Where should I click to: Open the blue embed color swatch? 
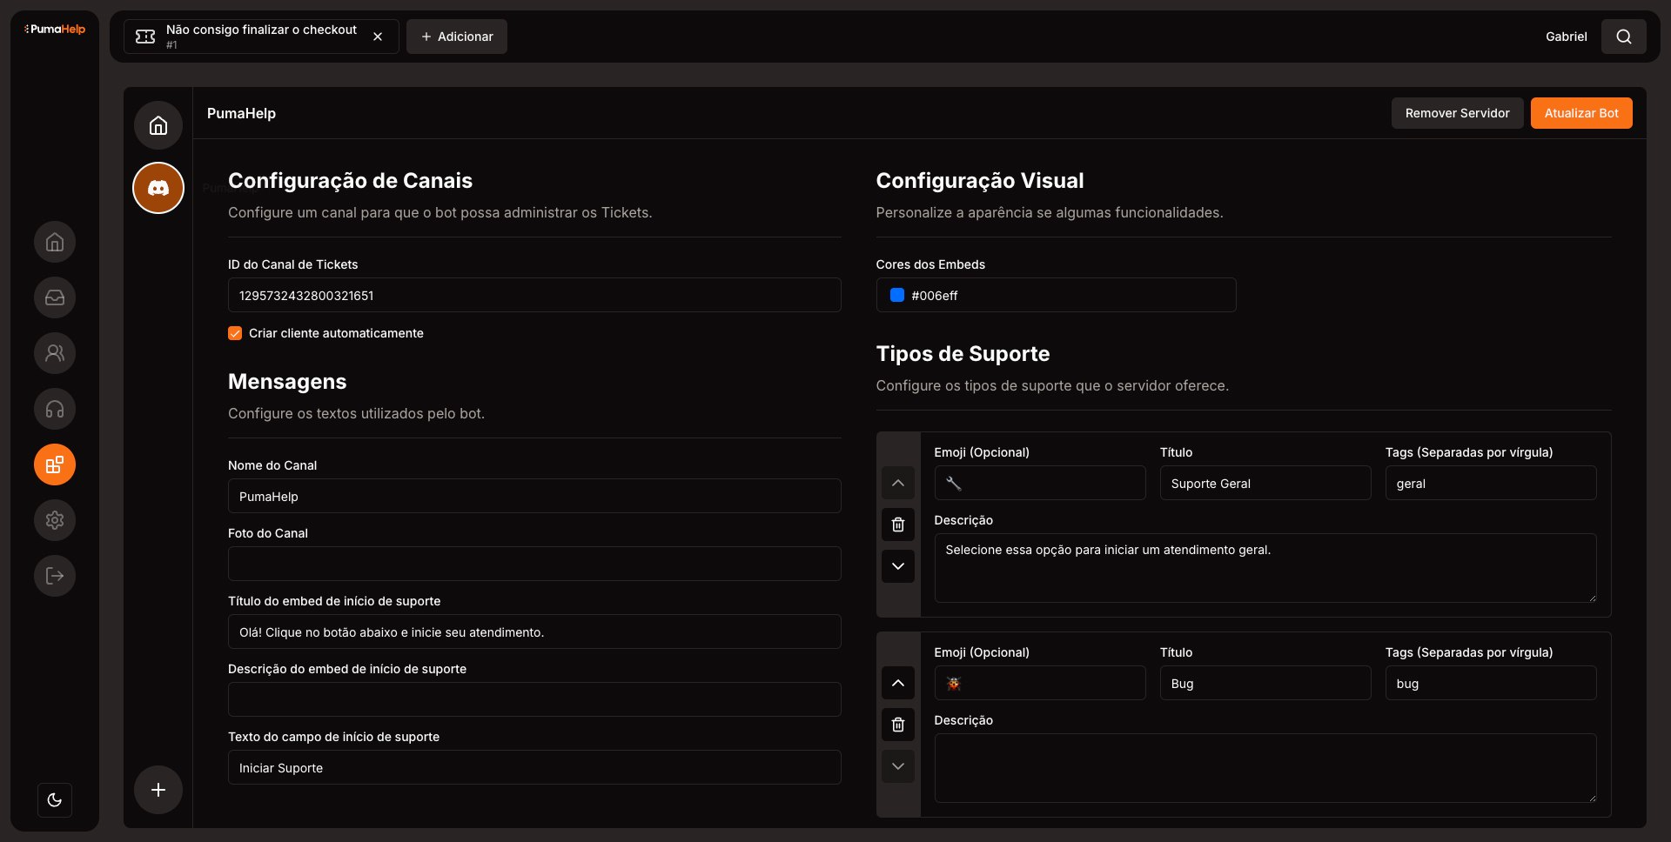(x=897, y=296)
